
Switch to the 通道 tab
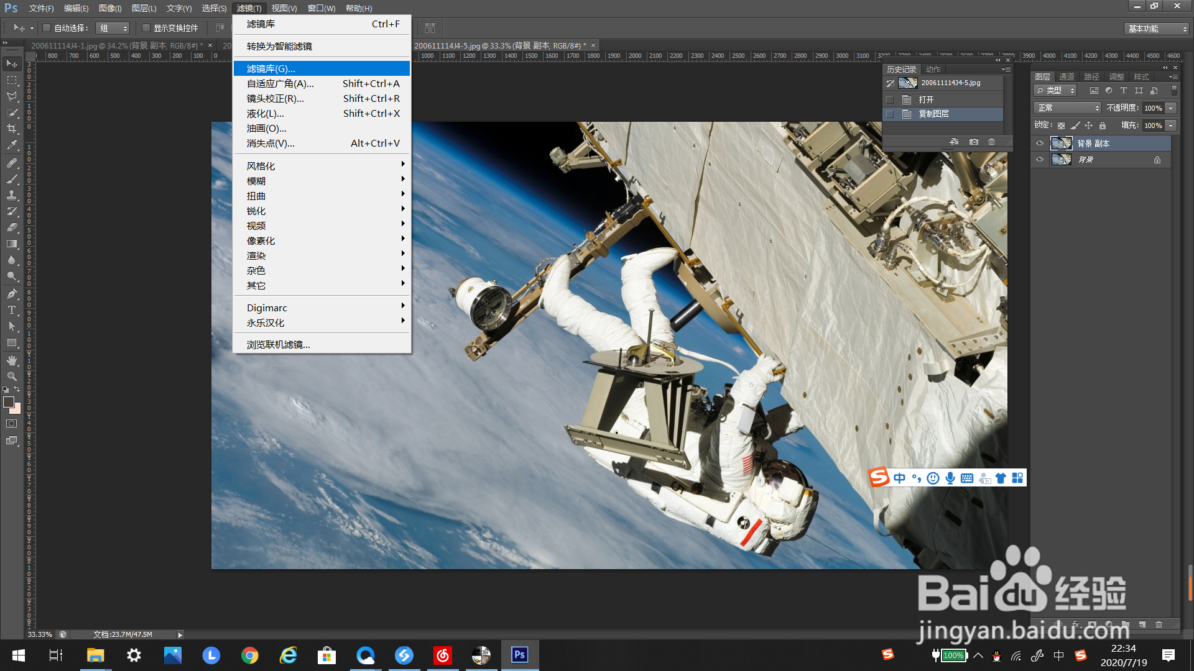[x=1067, y=76]
